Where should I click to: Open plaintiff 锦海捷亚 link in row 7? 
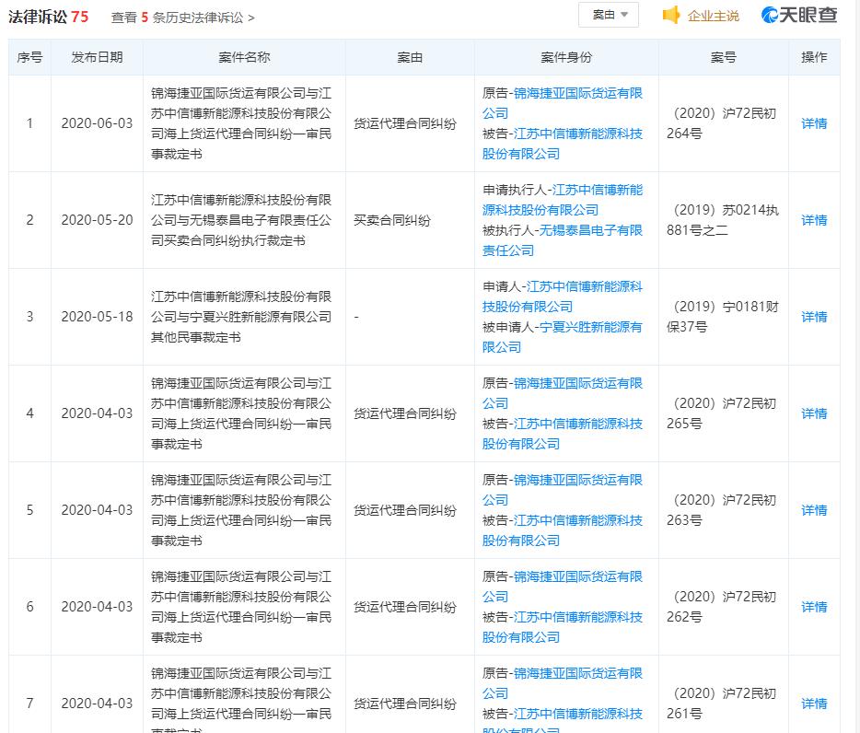coord(563,682)
